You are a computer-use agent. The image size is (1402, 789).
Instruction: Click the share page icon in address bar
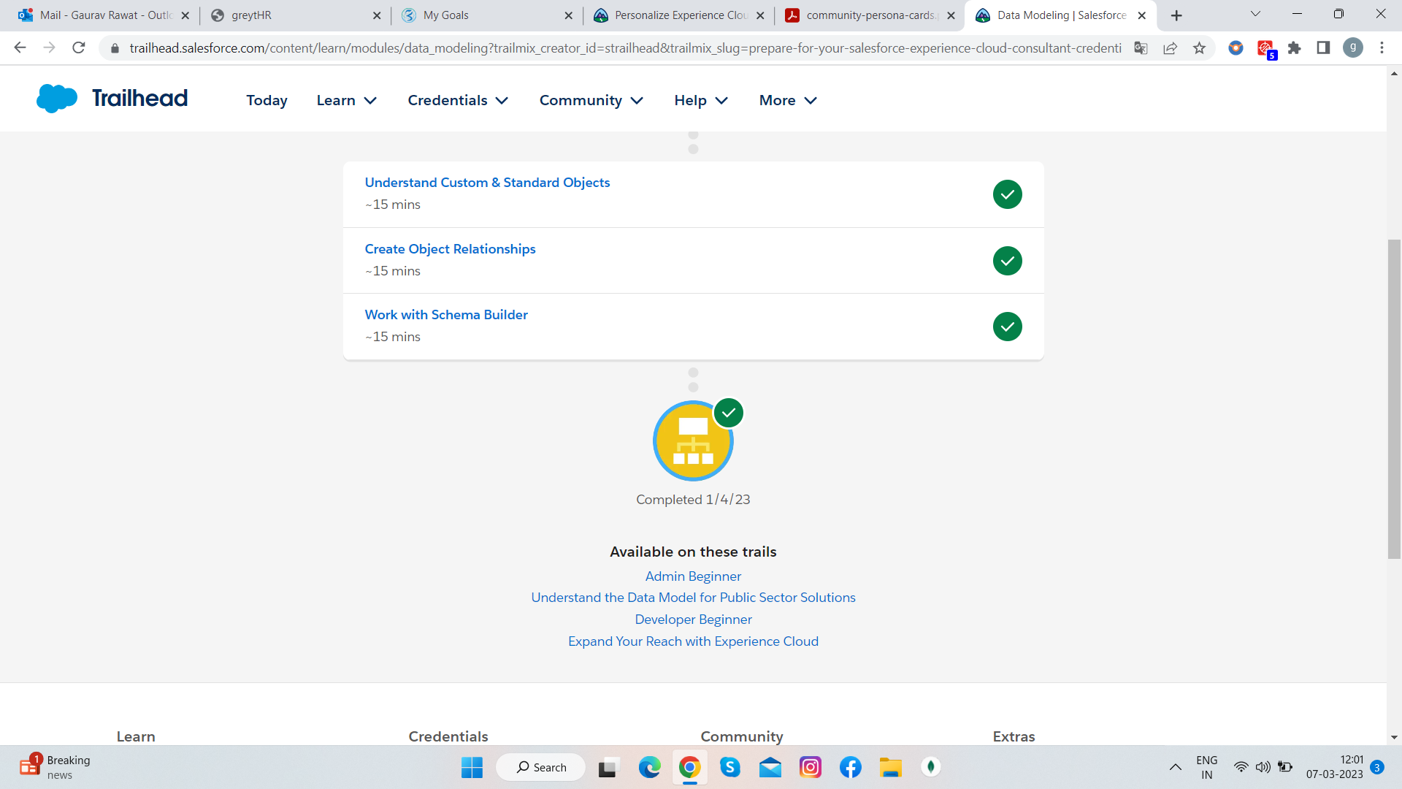(x=1170, y=48)
